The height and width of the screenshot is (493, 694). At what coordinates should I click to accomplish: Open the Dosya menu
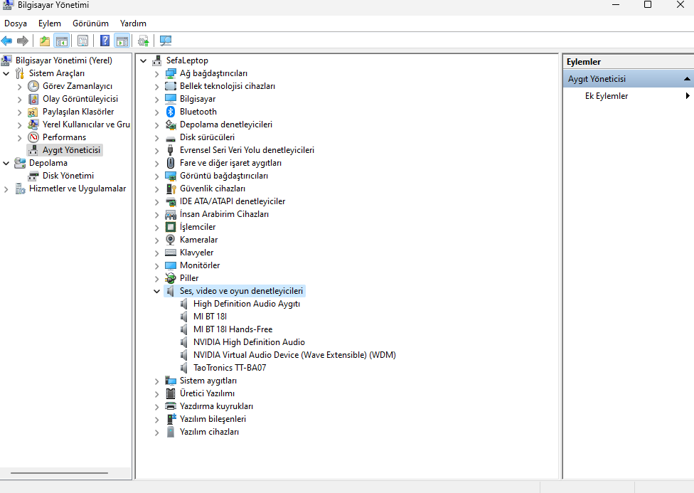(16, 23)
